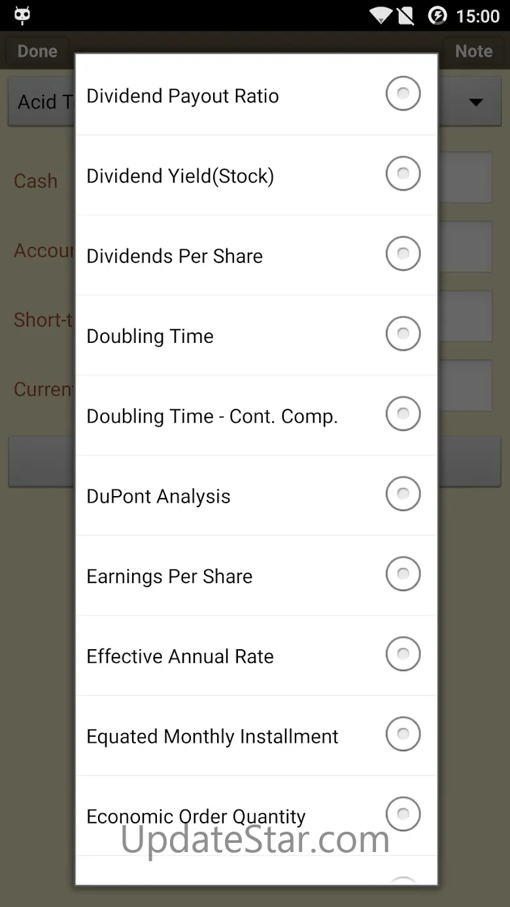Select the Equated Monthly Installment radio button
510x907 pixels.
click(403, 734)
